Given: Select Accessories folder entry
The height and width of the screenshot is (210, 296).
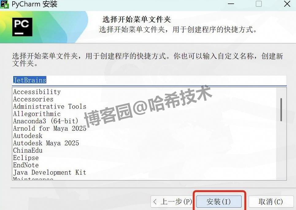Looking at the screenshot, I should [x=33, y=99].
